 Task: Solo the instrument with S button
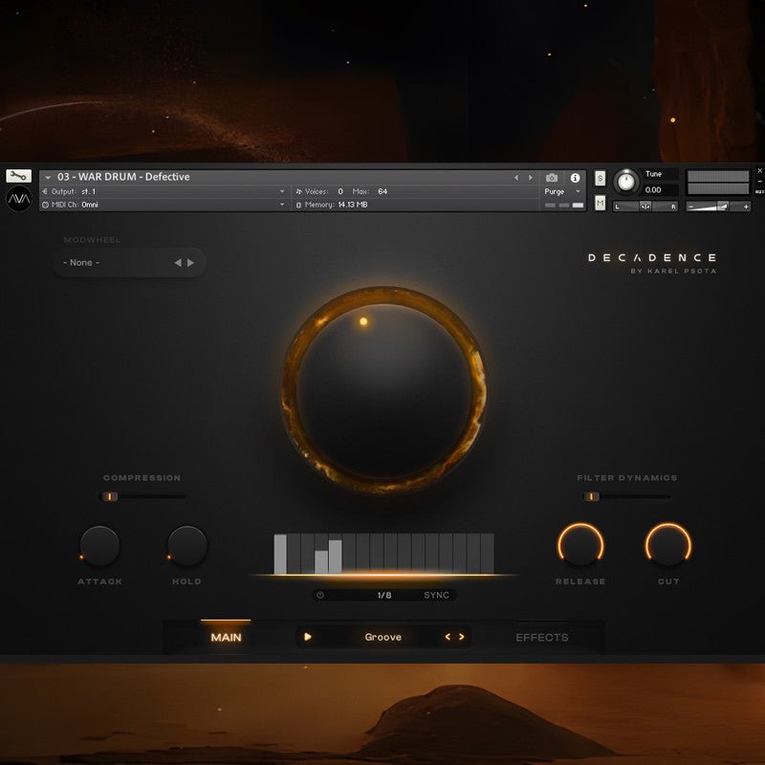[601, 178]
